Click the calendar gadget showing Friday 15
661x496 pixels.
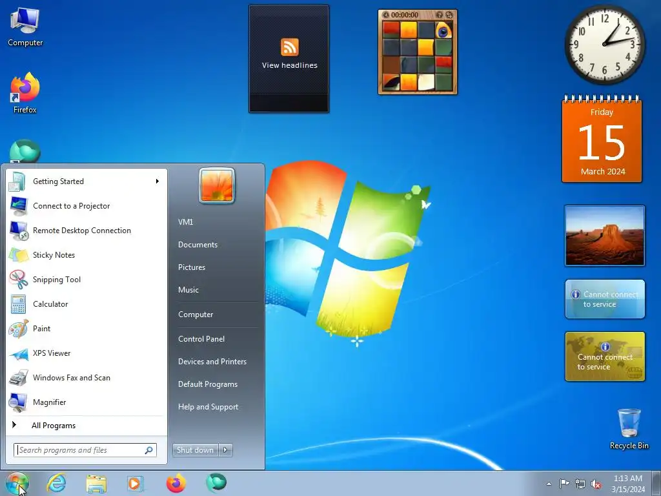(602, 139)
